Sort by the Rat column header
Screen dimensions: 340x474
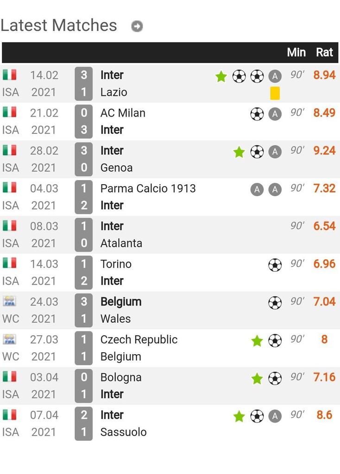pyautogui.click(x=324, y=52)
